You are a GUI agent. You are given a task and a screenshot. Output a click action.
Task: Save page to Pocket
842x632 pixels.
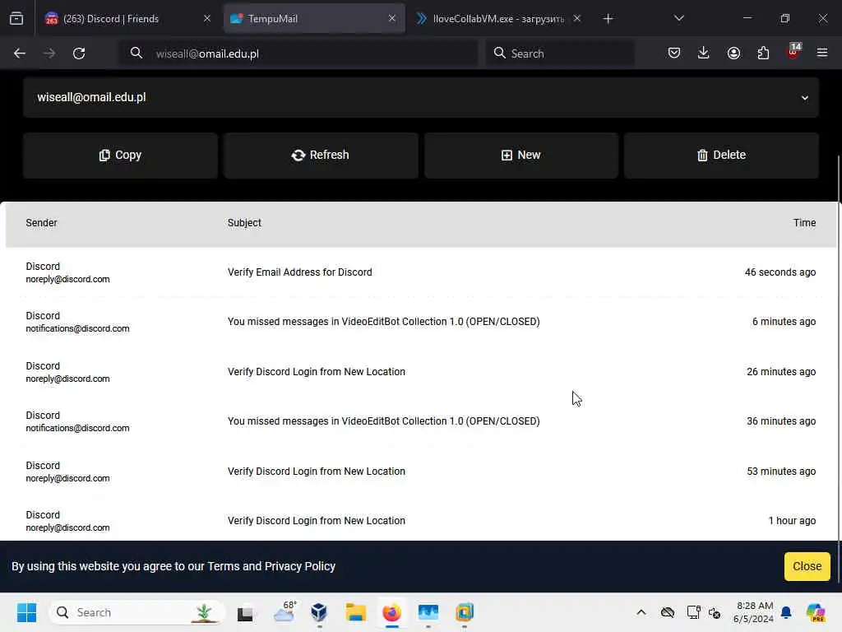(674, 53)
